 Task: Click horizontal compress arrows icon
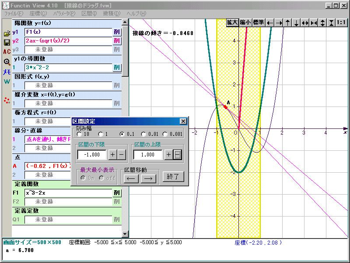click(314, 23)
